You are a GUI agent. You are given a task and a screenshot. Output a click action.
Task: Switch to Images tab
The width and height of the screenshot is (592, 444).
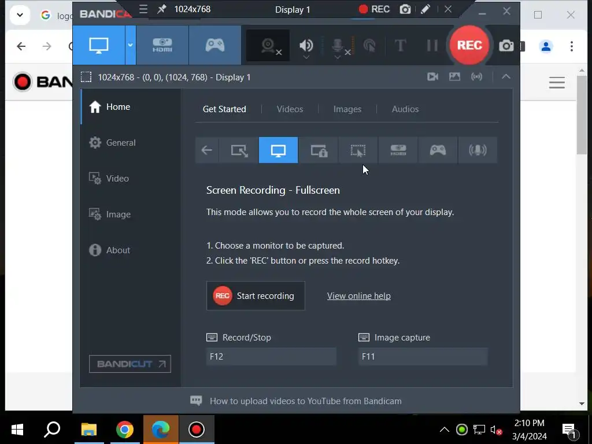tap(347, 109)
